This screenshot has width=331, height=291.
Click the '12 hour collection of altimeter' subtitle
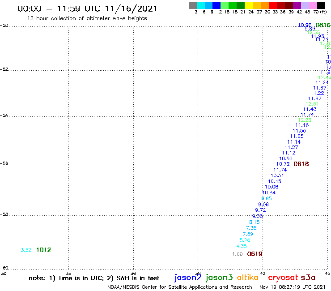click(x=87, y=18)
